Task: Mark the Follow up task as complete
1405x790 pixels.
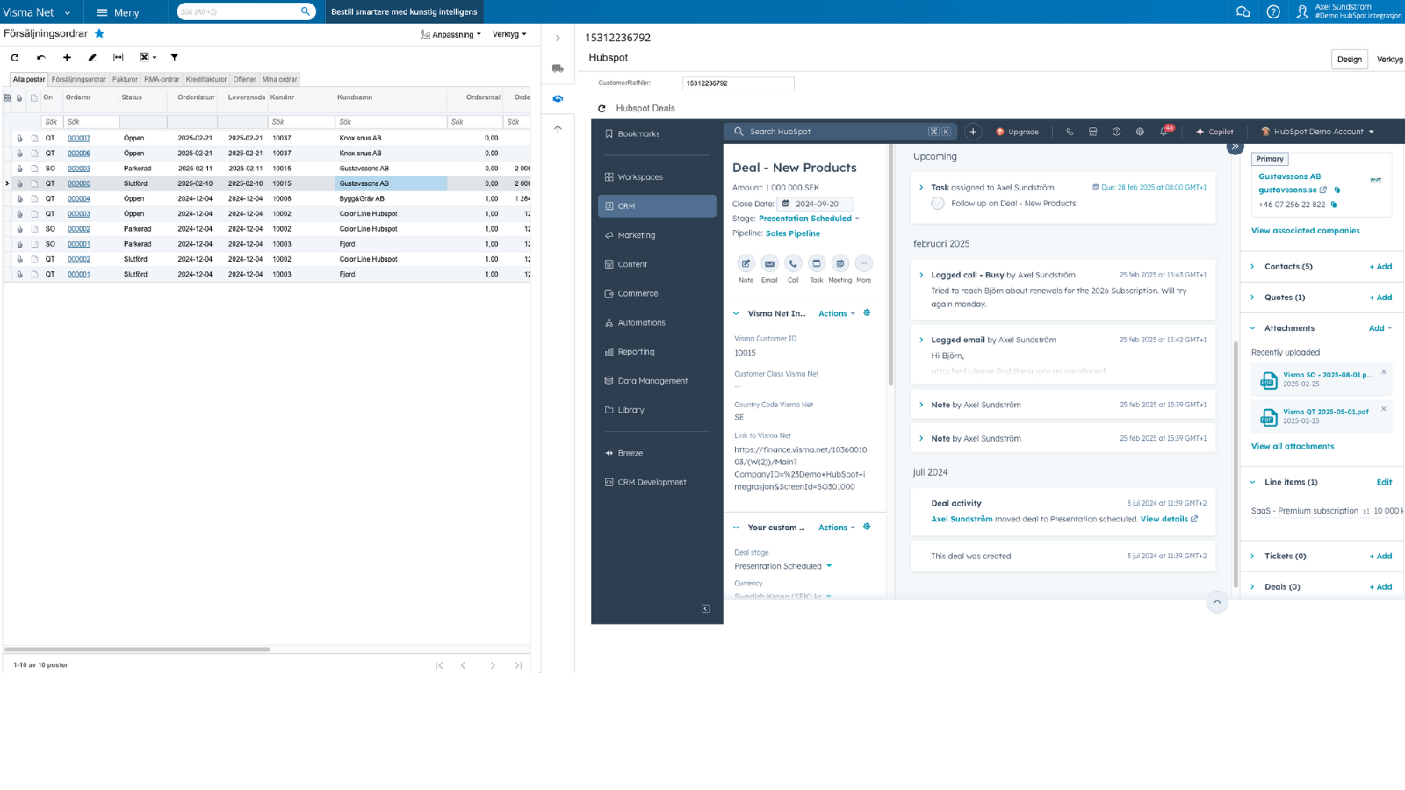Action: pyautogui.click(x=938, y=204)
